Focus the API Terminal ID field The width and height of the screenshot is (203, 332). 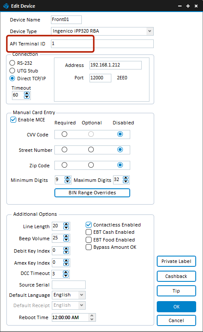point(102,44)
